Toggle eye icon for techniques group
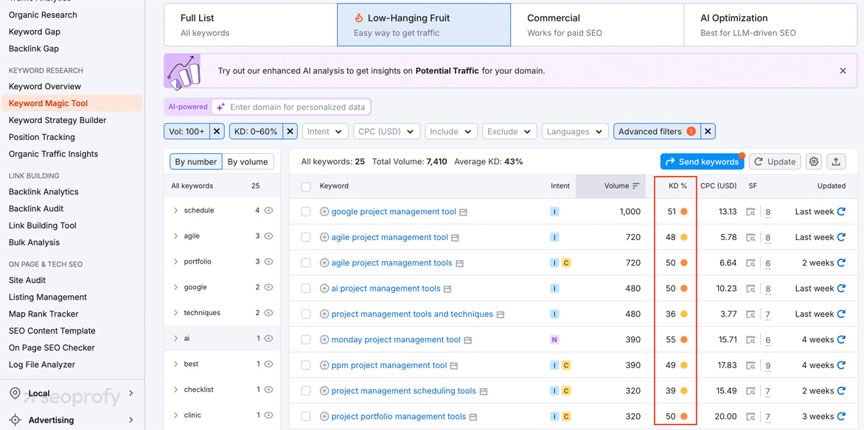The image size is (864, 430). (x=268, y=313)
